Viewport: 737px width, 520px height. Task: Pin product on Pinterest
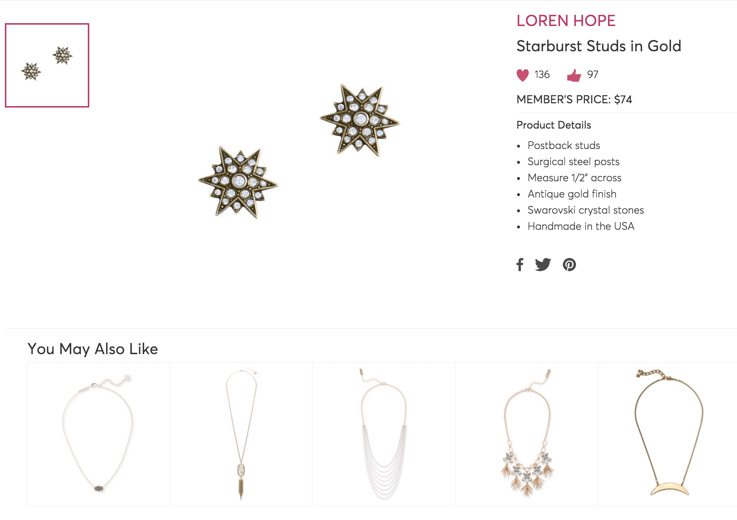569,265
